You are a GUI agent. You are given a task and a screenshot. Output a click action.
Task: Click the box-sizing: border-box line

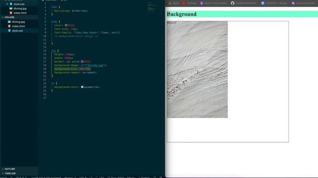[x=71, y=11]
